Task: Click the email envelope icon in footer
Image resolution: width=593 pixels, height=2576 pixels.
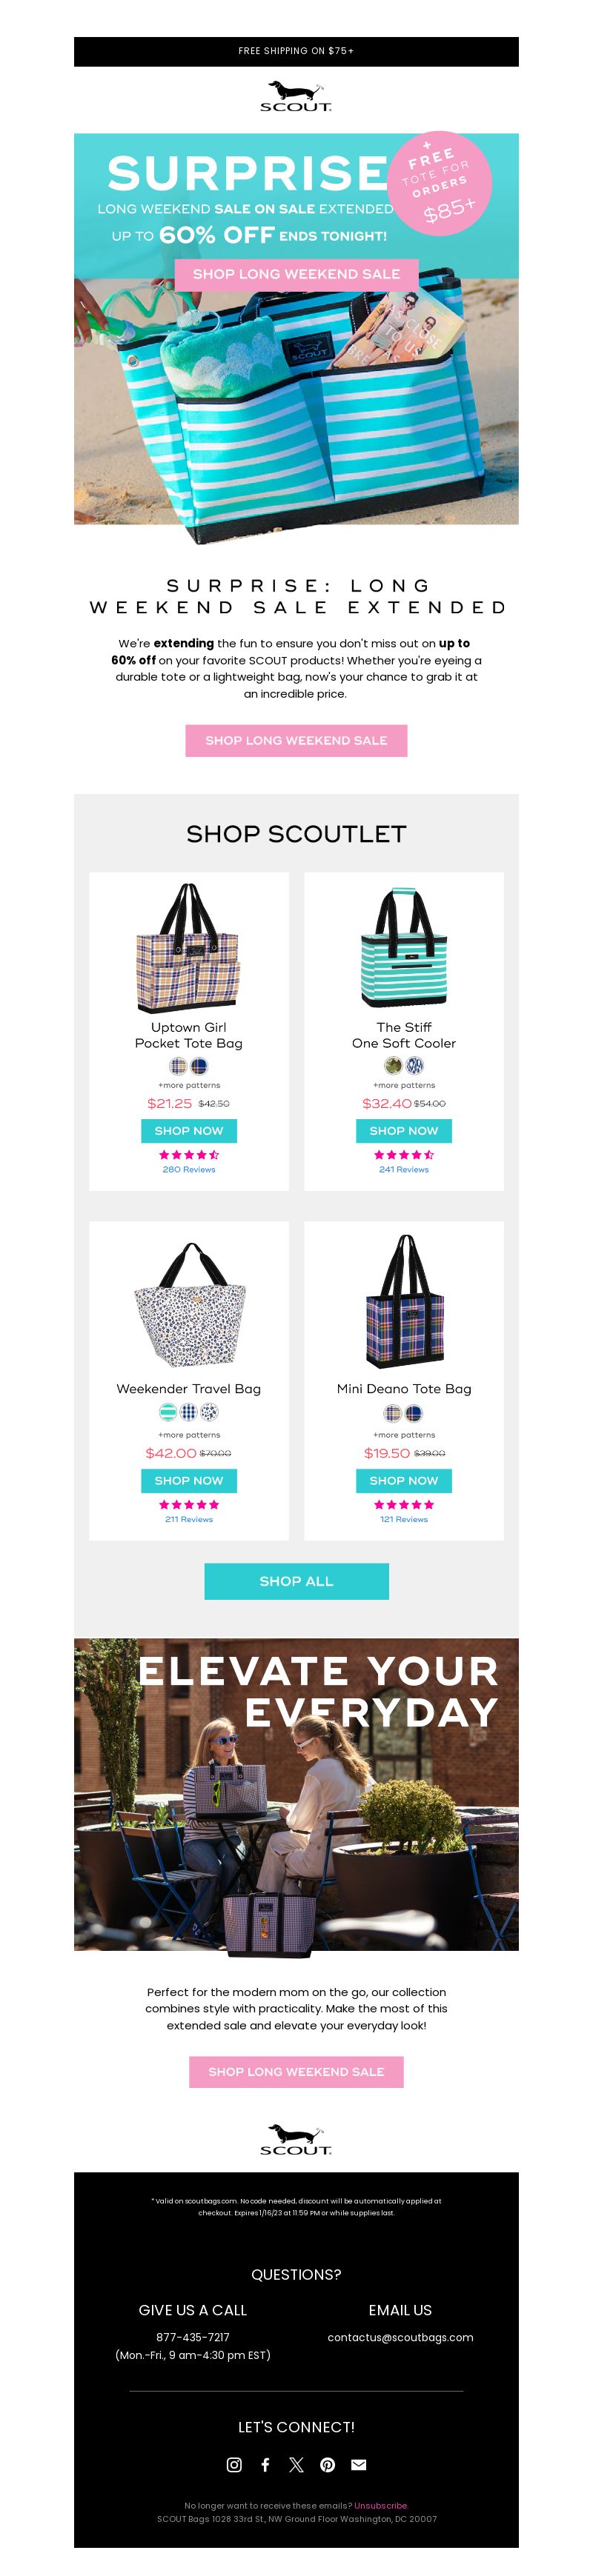Action: (358, 2464)
